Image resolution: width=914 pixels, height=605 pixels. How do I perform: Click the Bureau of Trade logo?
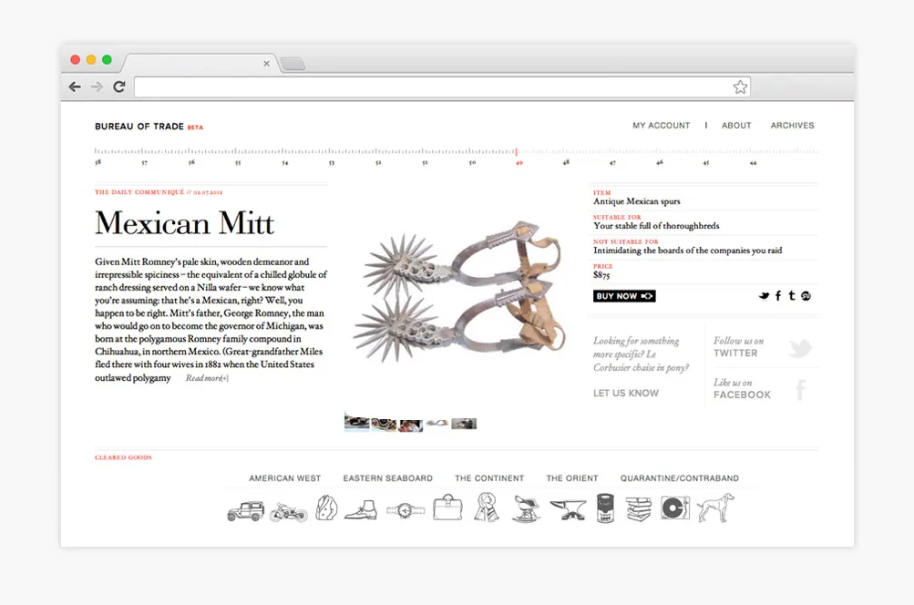(x=140, y=127)
